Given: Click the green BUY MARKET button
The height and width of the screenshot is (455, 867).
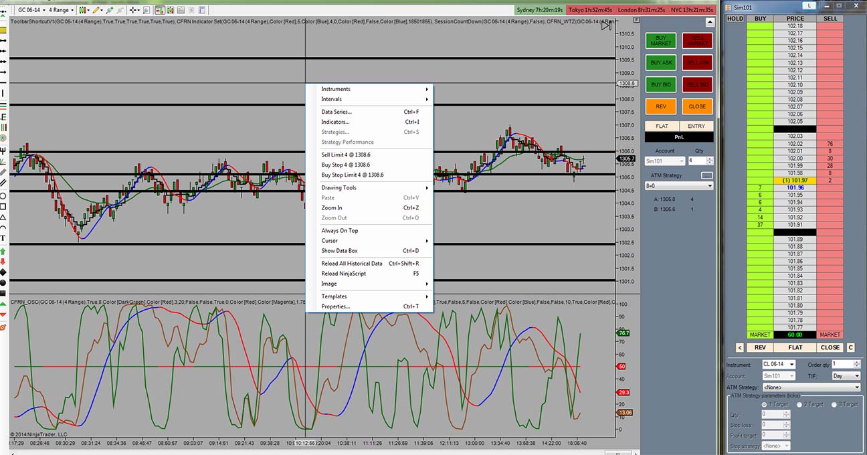Looking at the screenshot, I should pyautogui.click(x=661, y=41).
